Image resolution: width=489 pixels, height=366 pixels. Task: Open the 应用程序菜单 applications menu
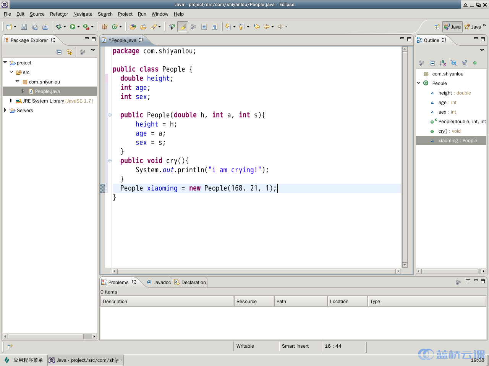24,360
